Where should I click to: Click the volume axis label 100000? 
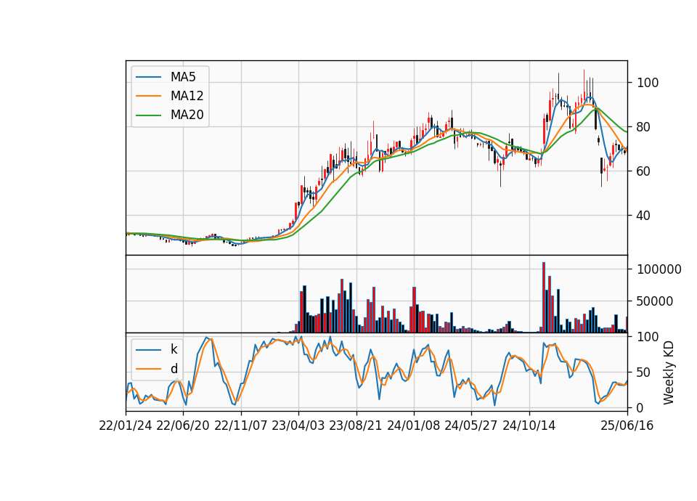pos(659,269)
